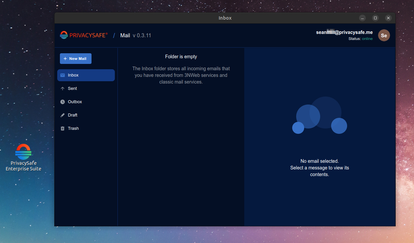414x243 pixels.
Task: Click the Sent up-arrow icon
Action: (x=63, y=89)
